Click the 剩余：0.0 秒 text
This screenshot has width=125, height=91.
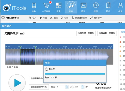coord(51,77)
